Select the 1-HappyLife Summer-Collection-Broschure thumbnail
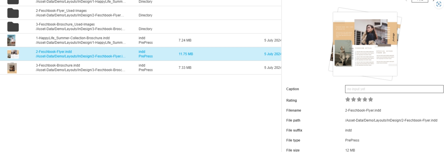The width and height of the screenshot is (444, 152). tap(11, 40)
